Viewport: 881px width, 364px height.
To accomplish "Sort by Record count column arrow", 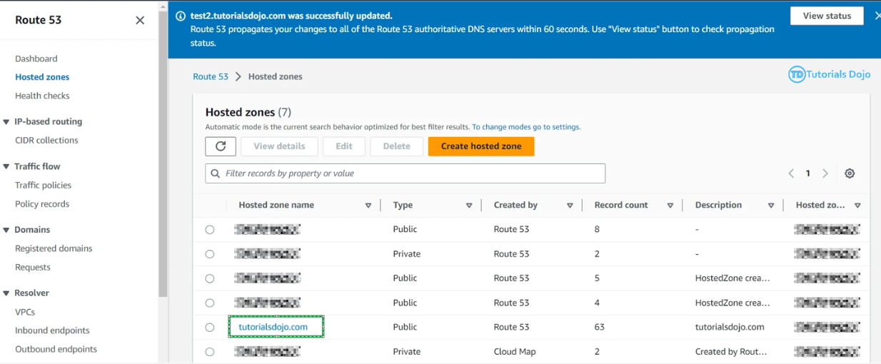I will coord(670,206).
